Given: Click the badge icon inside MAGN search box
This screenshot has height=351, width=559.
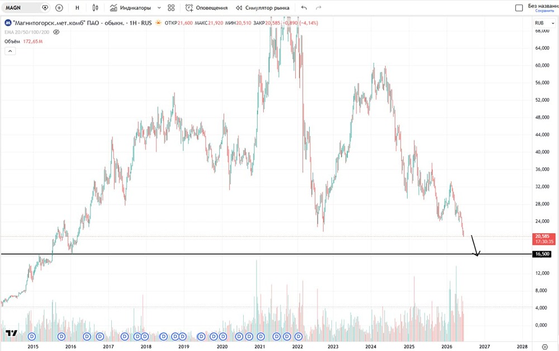Looking at the screenshot, I should pyautogui.click(x=45, y=7).
